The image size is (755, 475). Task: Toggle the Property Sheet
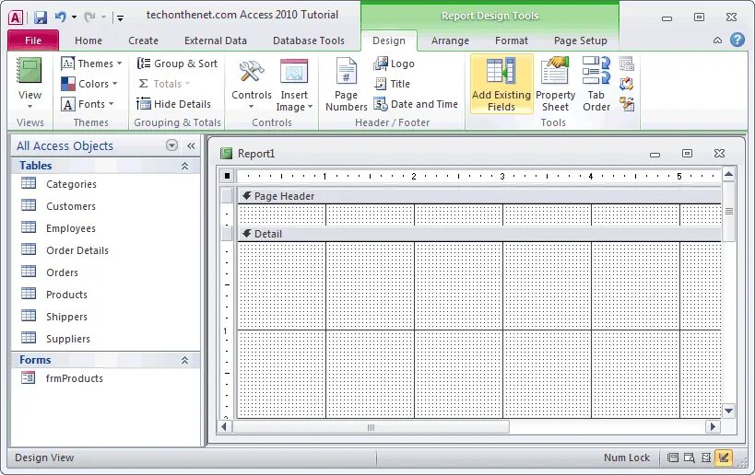555,84
